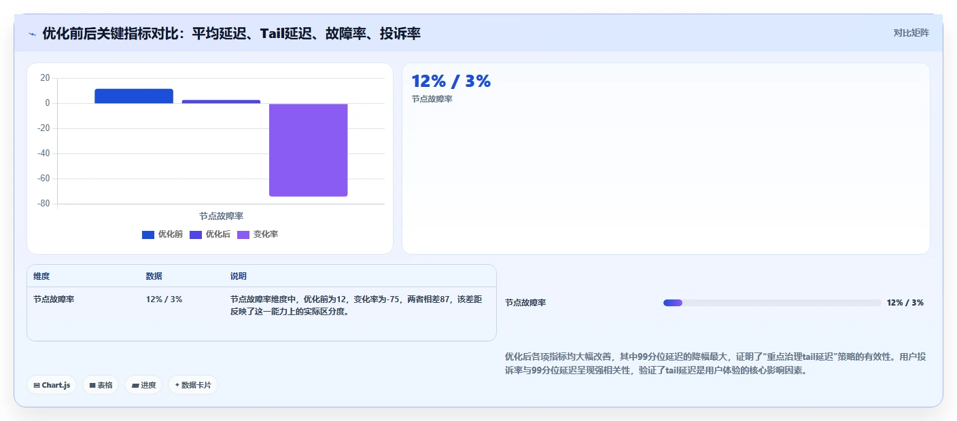The image size is (957, 421).
Task: Click the 节点故障率 progress bar
Action: (x=772, y=303)
